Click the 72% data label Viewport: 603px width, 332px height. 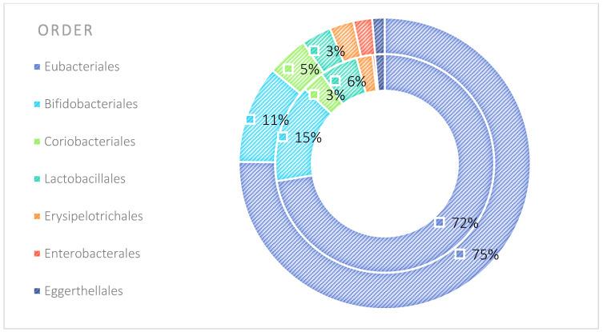click(x=462, y=223)
